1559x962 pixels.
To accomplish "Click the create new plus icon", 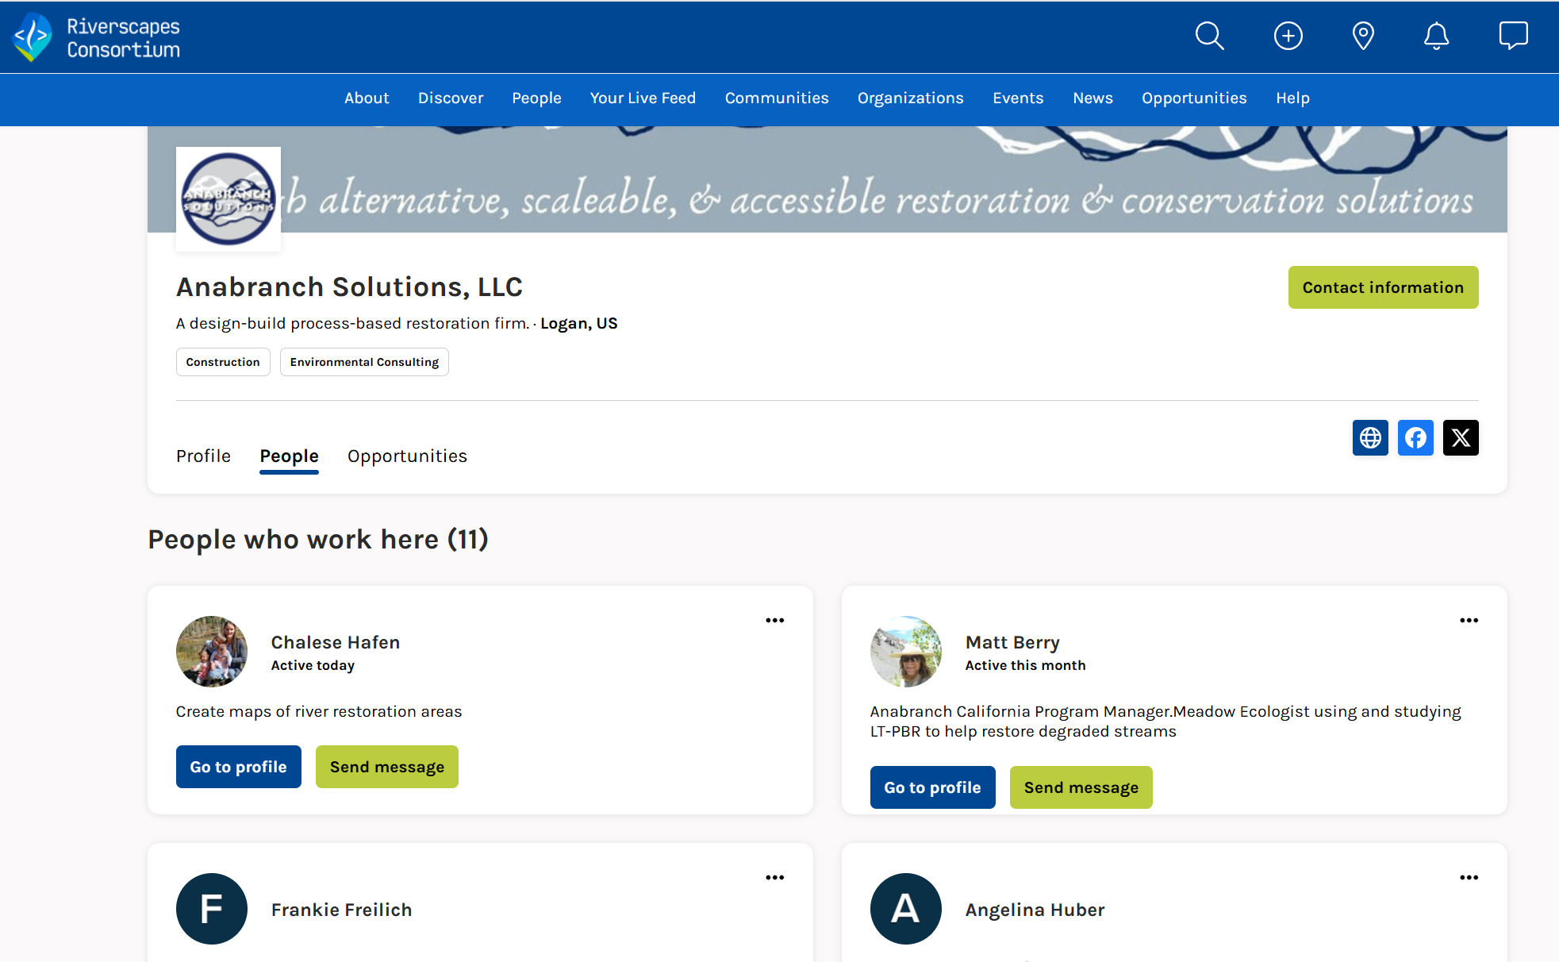I will (1288, 36).
